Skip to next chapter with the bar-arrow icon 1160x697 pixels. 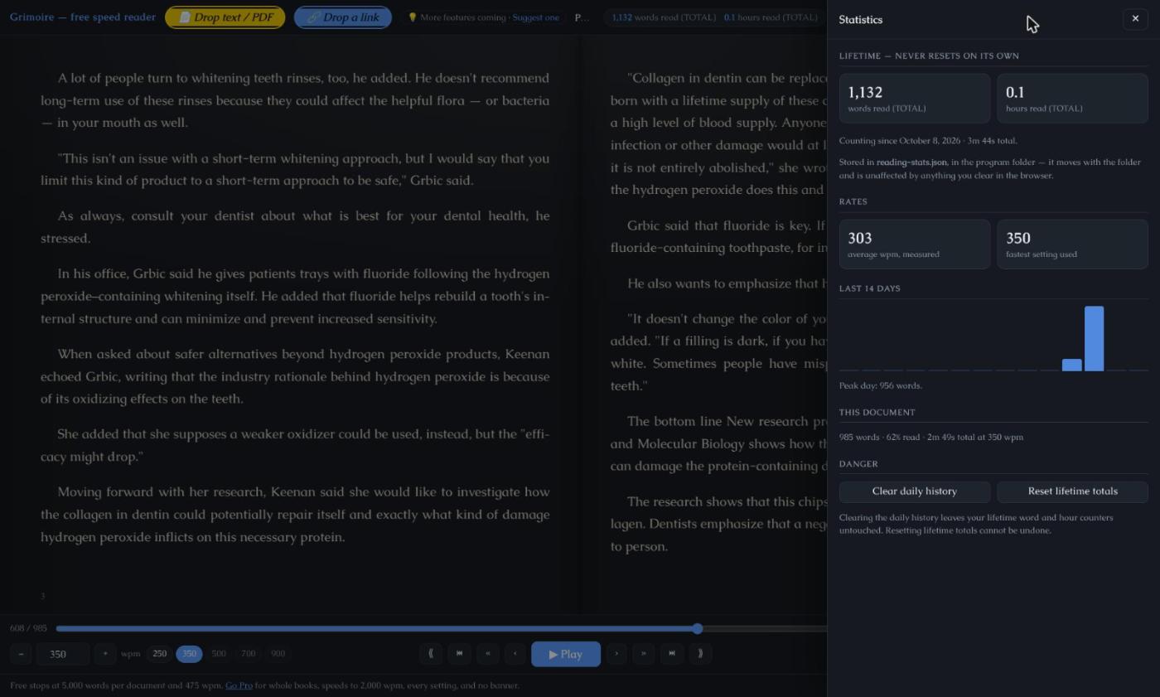(672, 653)
